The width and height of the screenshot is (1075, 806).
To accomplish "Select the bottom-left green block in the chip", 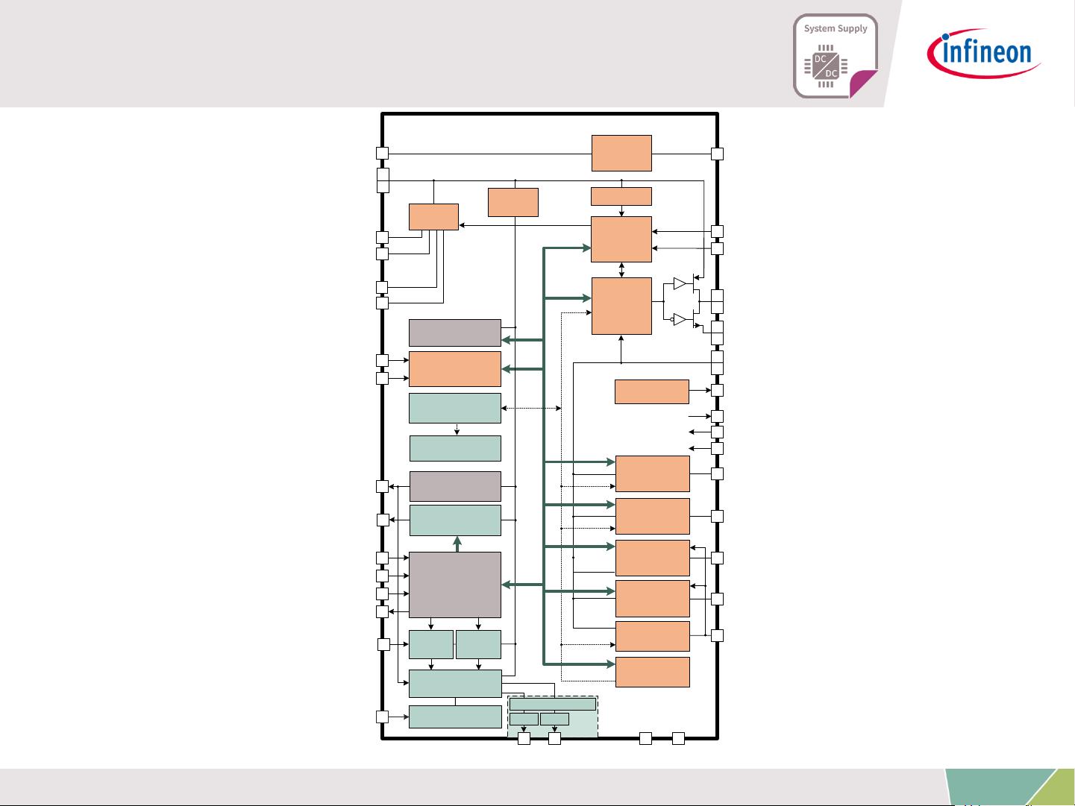I will pyautogui.click(x=455, y=717).
